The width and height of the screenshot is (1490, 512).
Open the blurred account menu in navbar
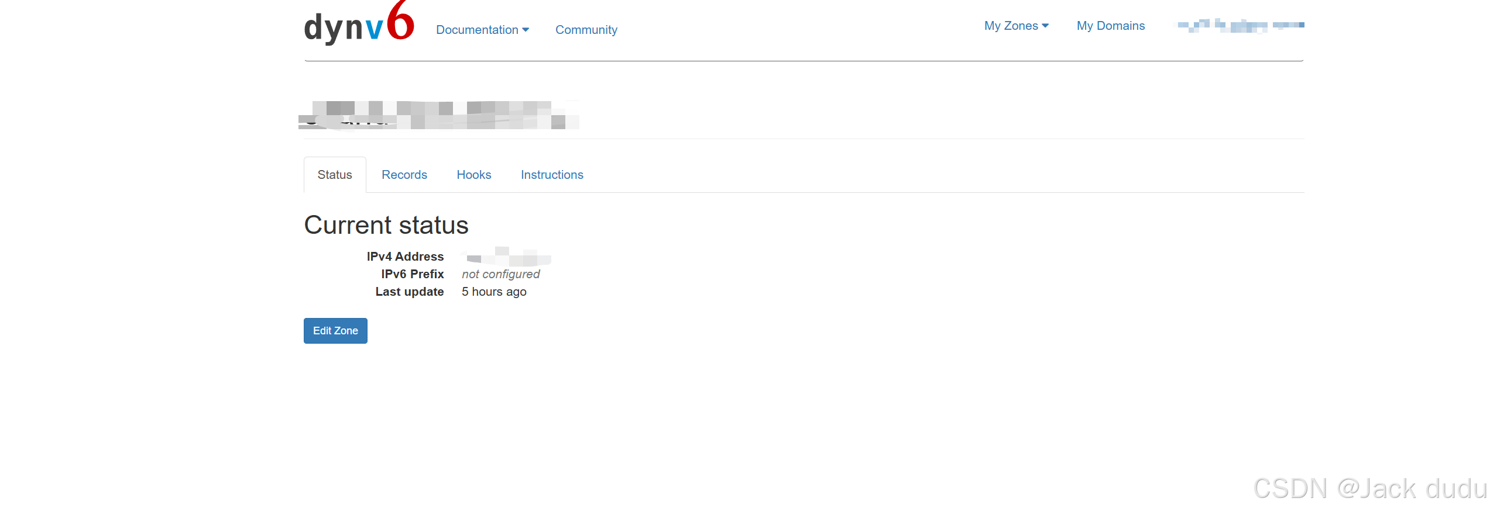pos(1241,26)
